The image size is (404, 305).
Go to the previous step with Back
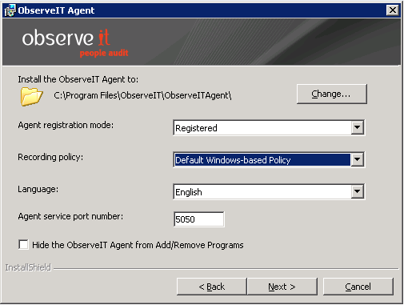(212, 287)
